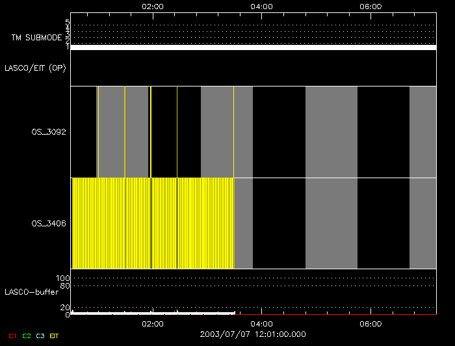The image size is (455, 346).
Task: Click the 04:00 tick on top axis
Action: [261, 6]
